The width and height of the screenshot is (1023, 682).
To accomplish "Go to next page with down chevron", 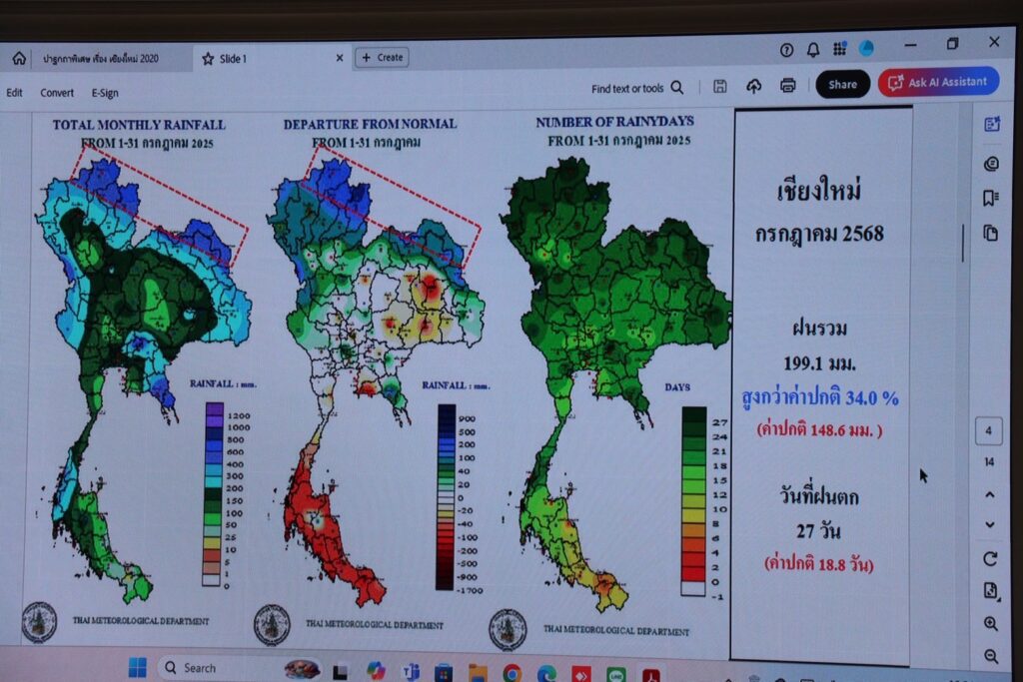I will [x=990, y=525].
